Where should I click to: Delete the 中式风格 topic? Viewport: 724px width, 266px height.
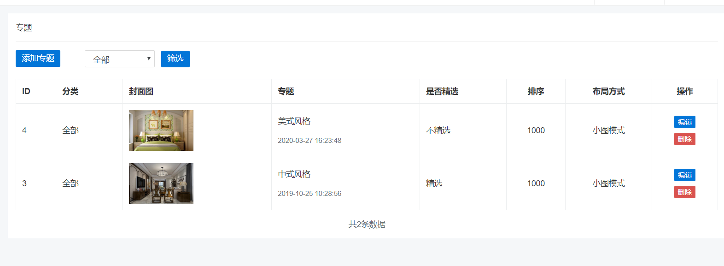click(685, 192)
